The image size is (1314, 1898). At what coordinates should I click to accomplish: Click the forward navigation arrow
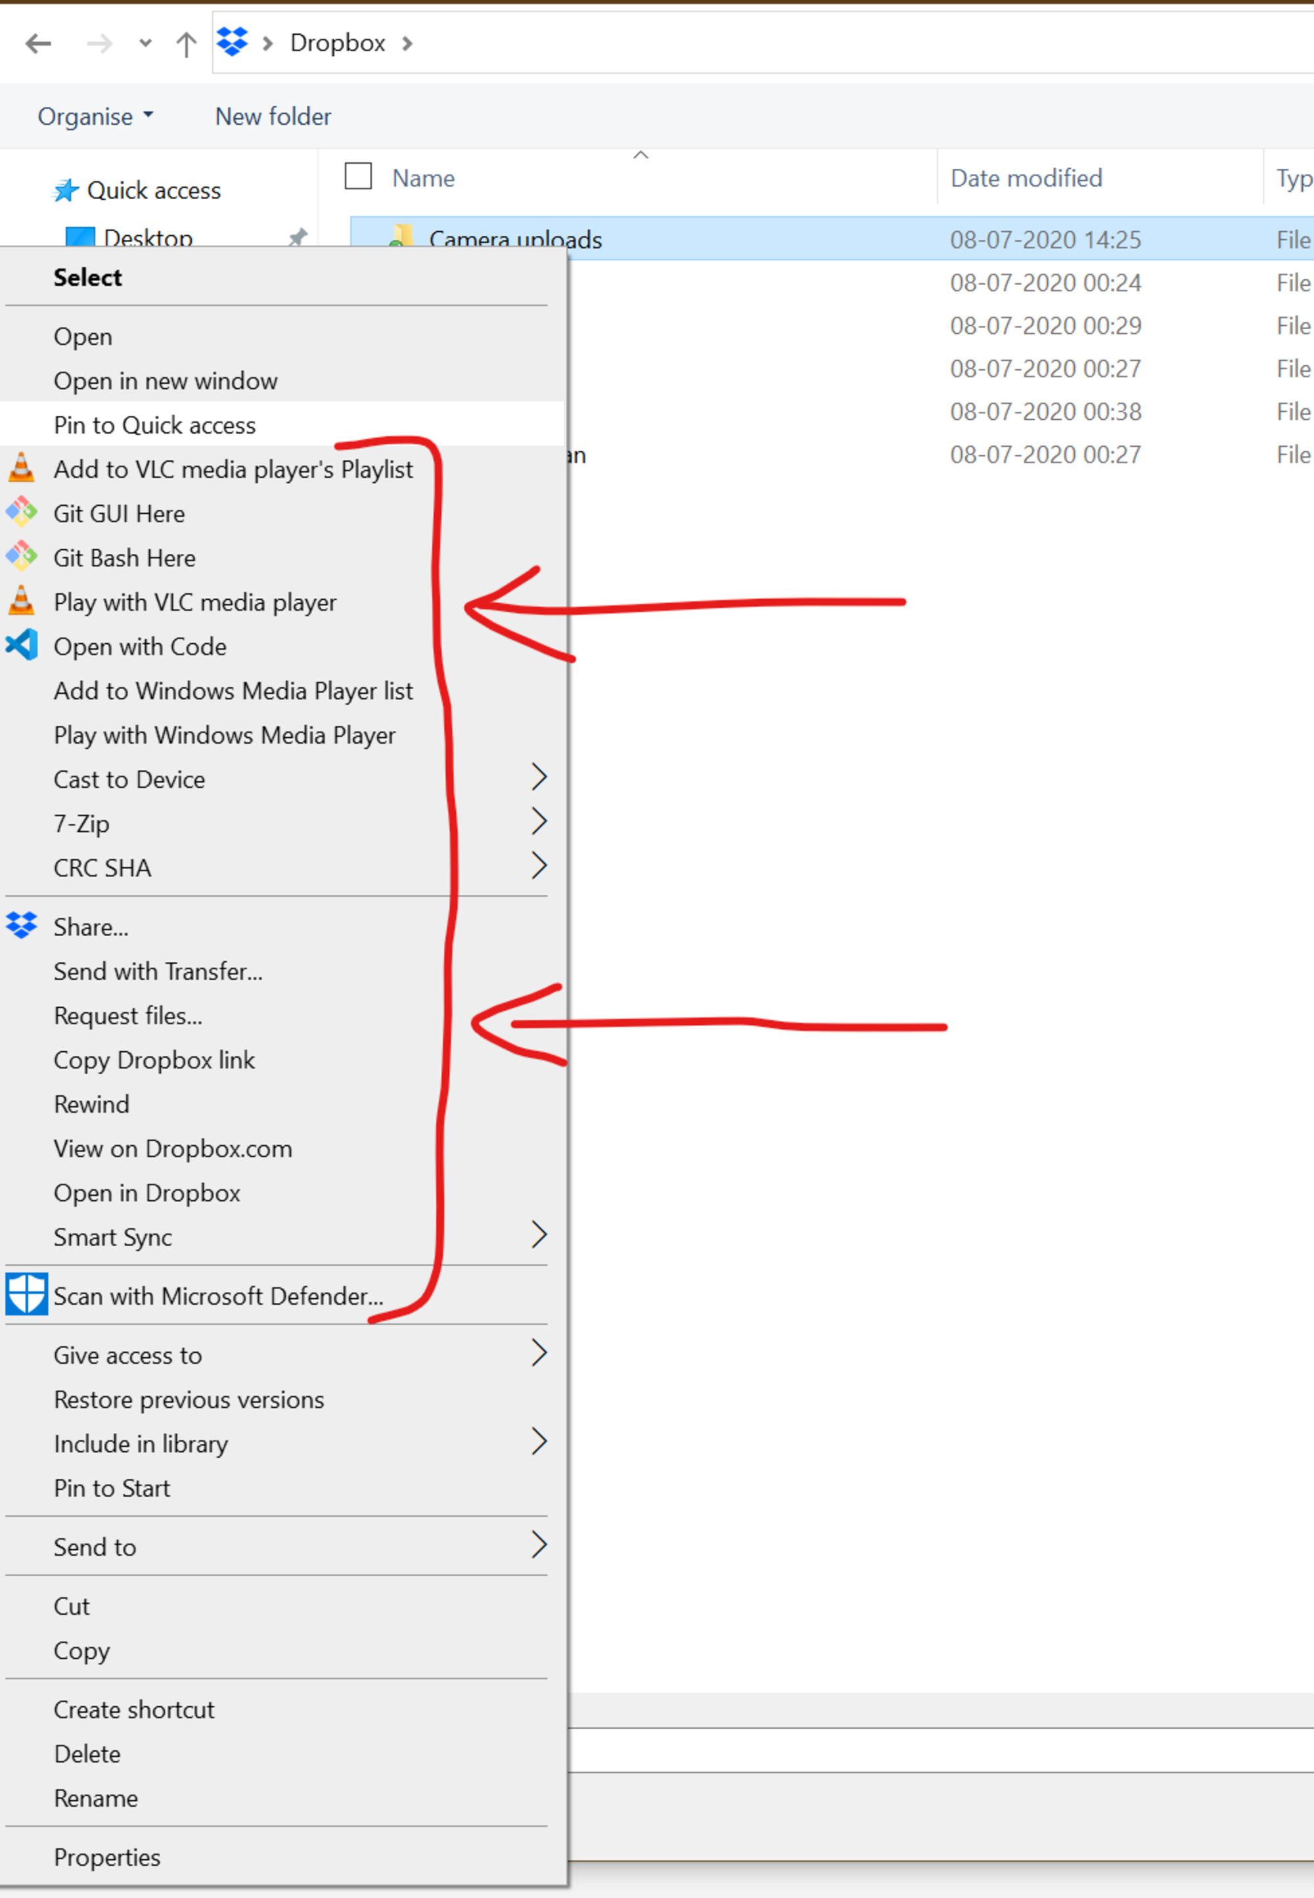[x=100, y=43]
